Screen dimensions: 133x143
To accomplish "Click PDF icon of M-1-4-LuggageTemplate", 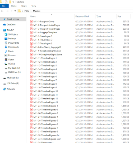I will coord(31,32).
